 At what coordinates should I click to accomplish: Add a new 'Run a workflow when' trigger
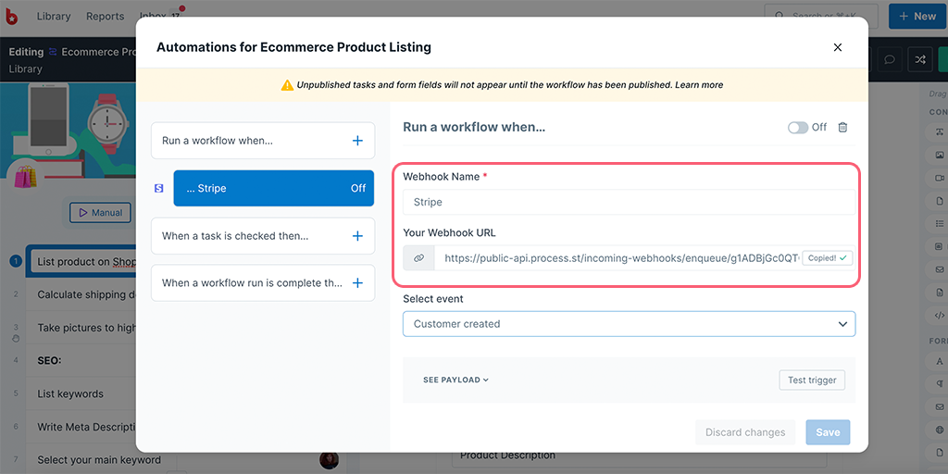click(x=357, y=141)
